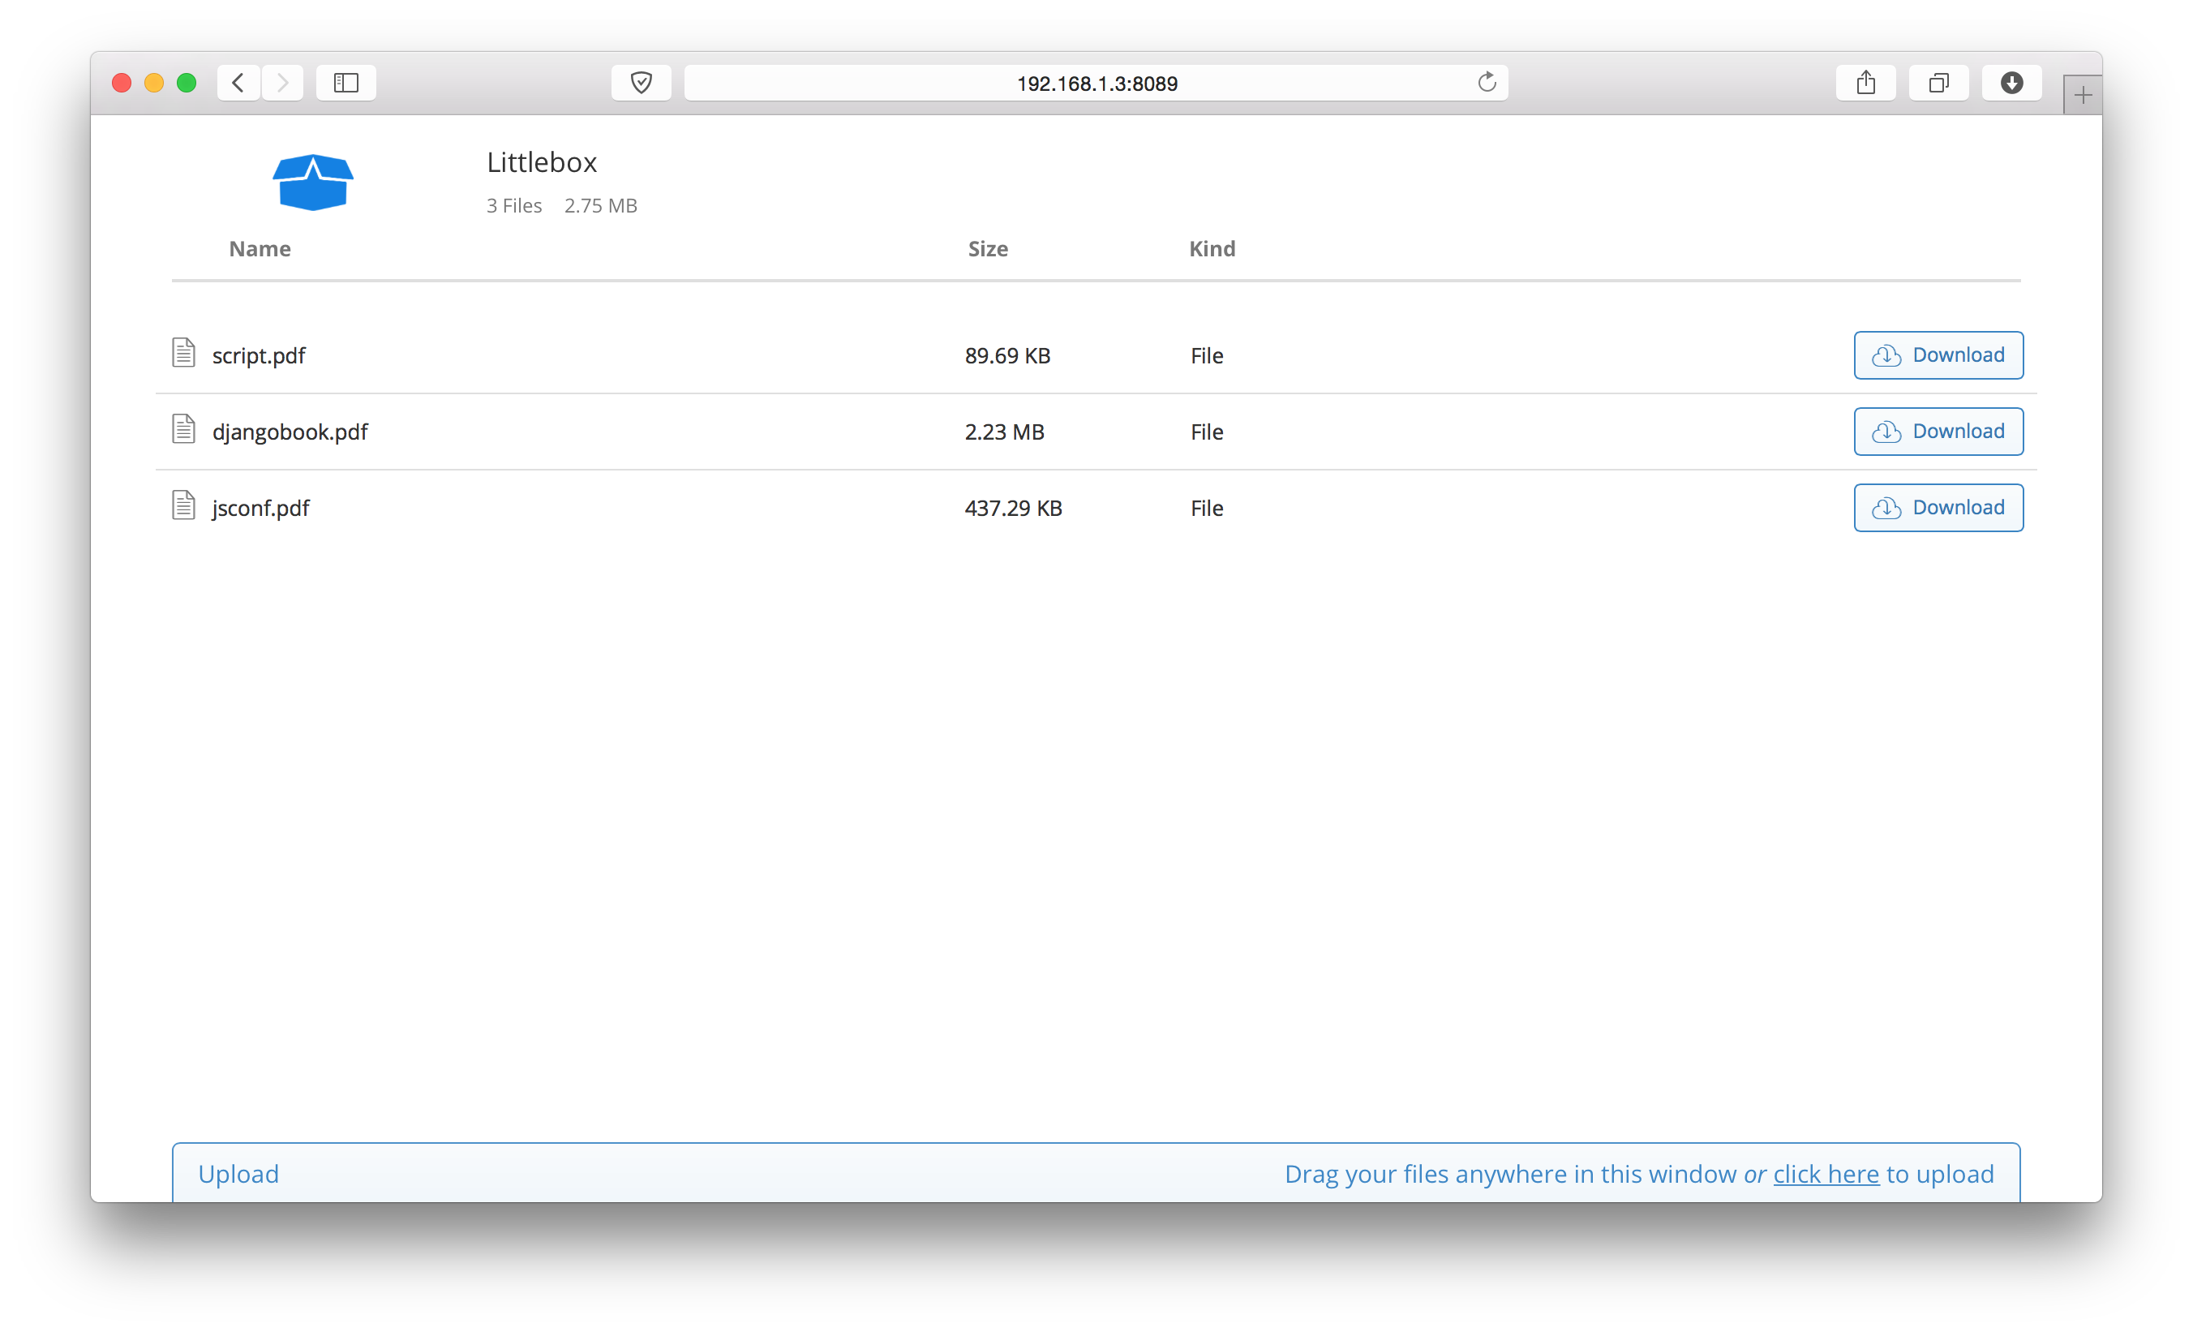
Task: Download djangobook.pdf
Action: (x=1938, y=432)
